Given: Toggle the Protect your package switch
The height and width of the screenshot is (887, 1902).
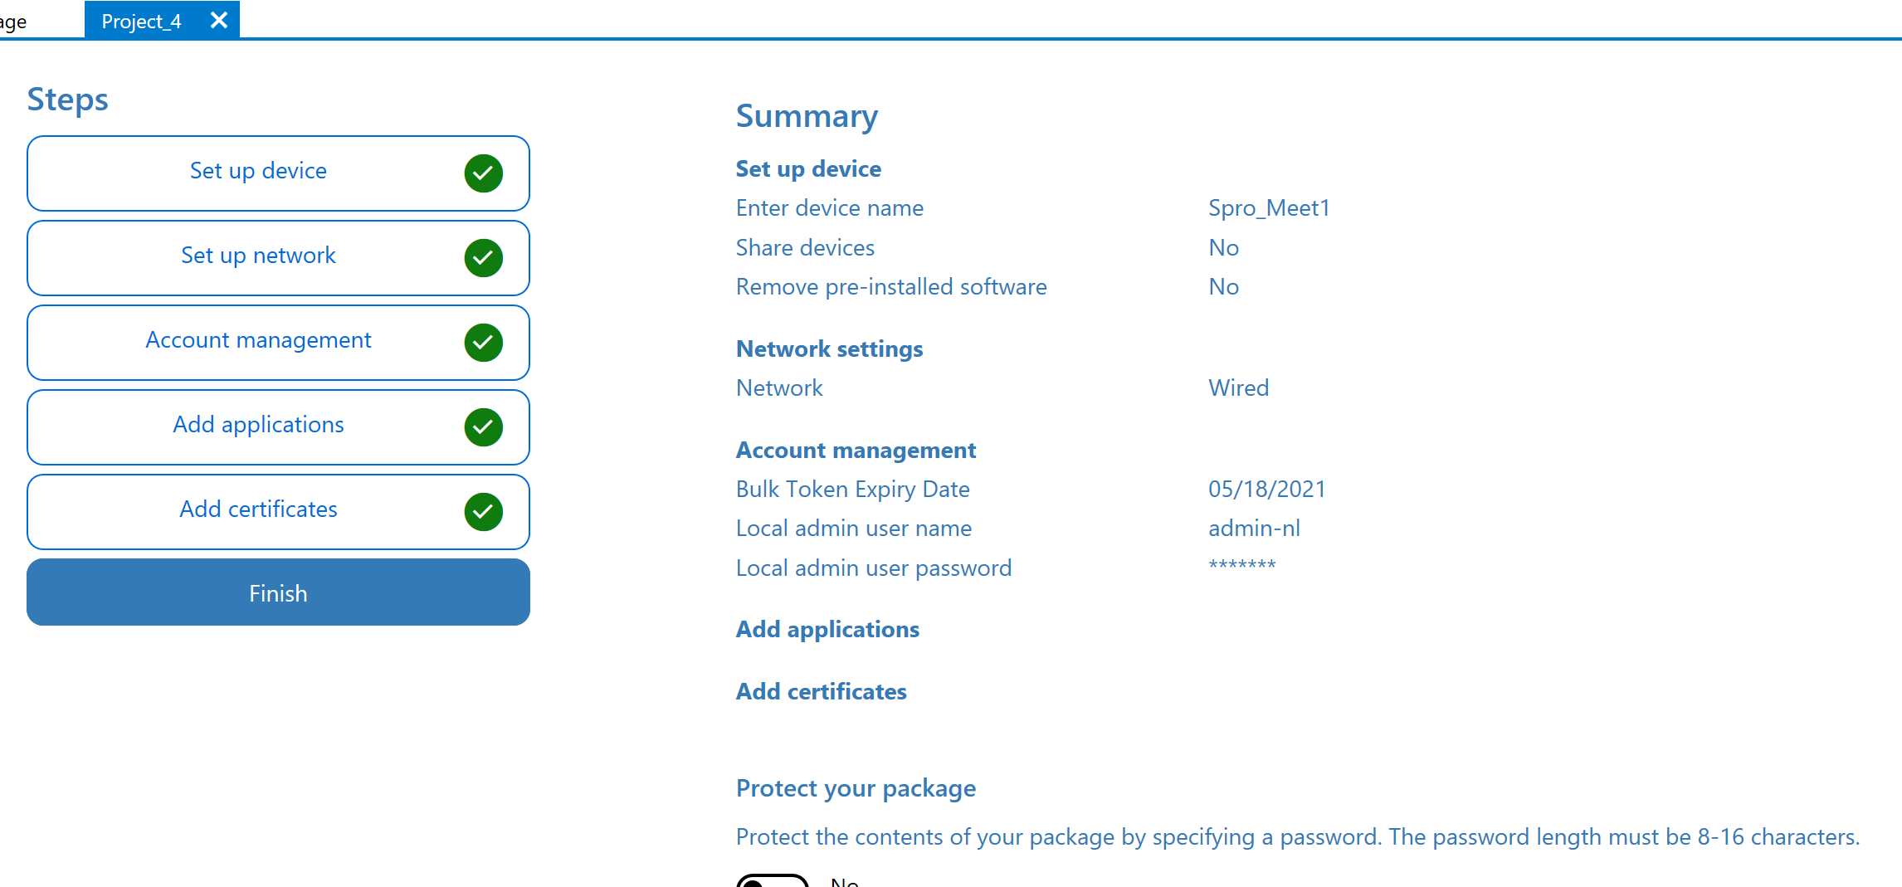Looking at the screenshot, I should (772, 880).
